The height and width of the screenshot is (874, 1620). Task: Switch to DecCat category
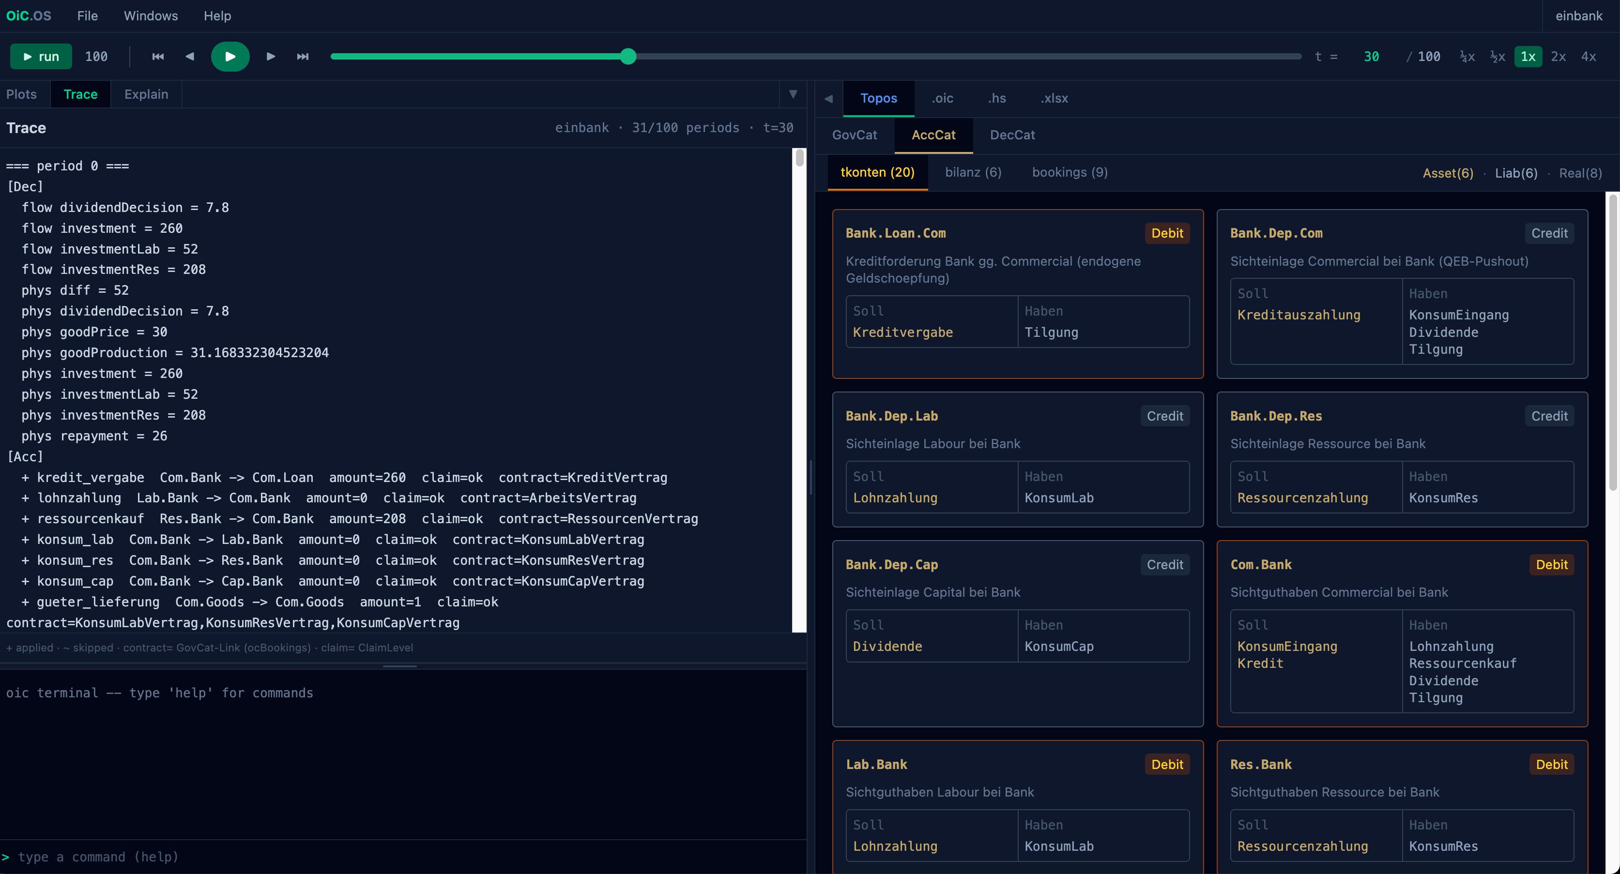(1012, 135)
